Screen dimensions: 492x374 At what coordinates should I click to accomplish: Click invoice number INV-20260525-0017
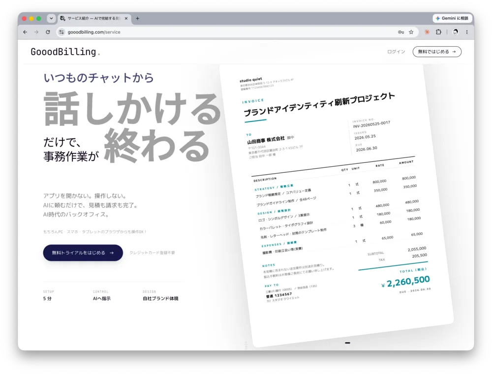click(x=371, y=125)
